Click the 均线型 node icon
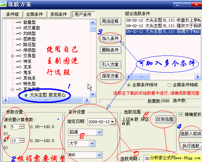Screen dimensions: 202x162 point(19,34)
